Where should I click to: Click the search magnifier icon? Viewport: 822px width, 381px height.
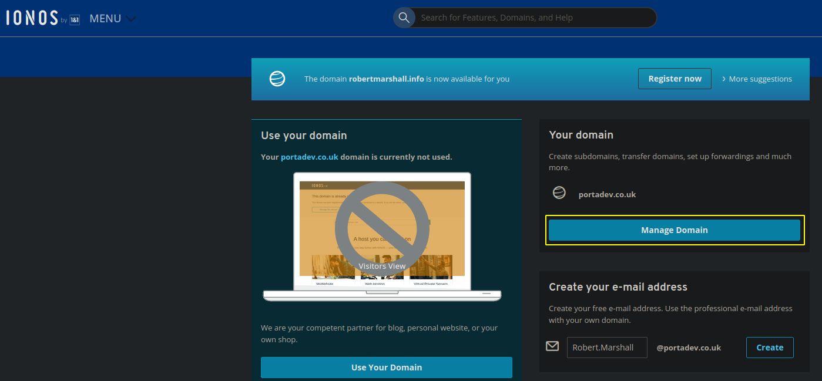pos(404,18)
